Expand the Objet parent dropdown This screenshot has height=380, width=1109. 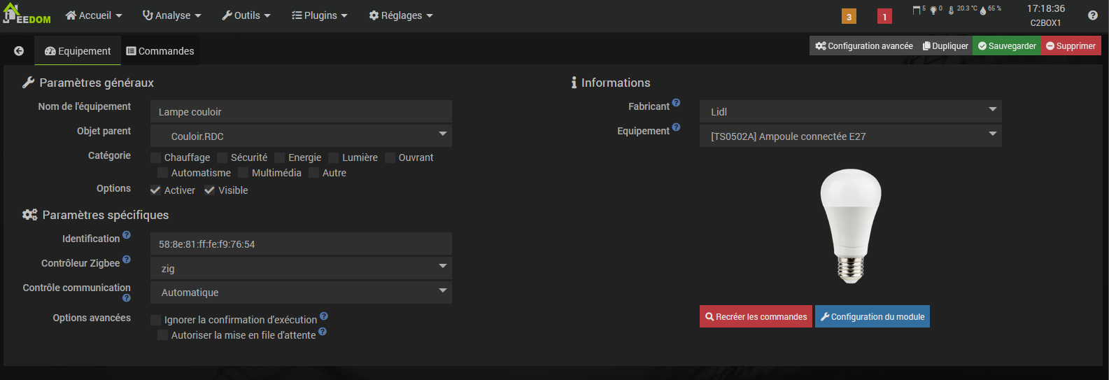(x=301, y=136)
